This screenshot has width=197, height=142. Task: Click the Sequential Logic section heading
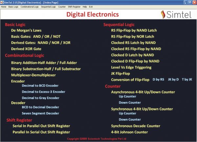119,25
